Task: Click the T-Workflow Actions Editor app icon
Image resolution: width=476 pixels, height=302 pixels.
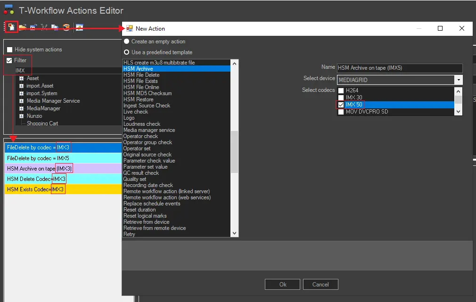Action: pyautogui.click(x=8, y=10)
